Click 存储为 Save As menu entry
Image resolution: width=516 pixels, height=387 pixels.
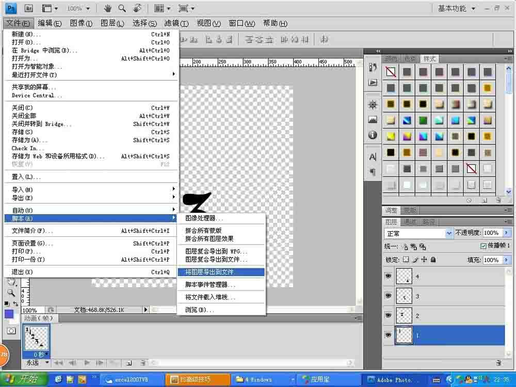tap(26, 140)
